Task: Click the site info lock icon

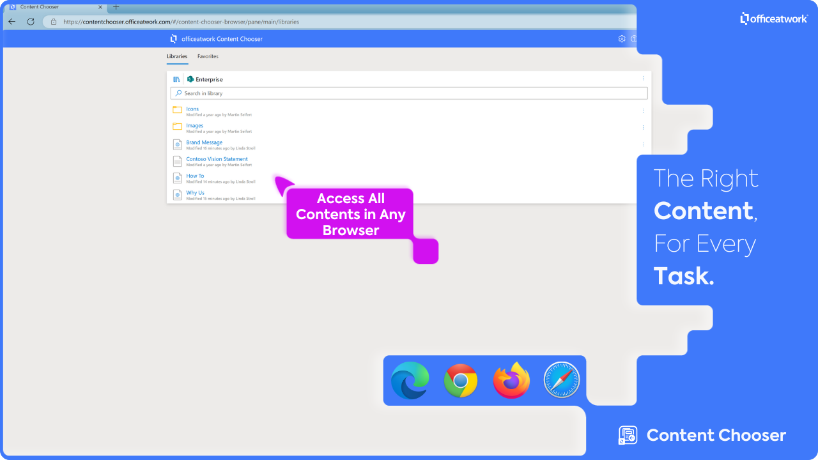Action: 54,22
